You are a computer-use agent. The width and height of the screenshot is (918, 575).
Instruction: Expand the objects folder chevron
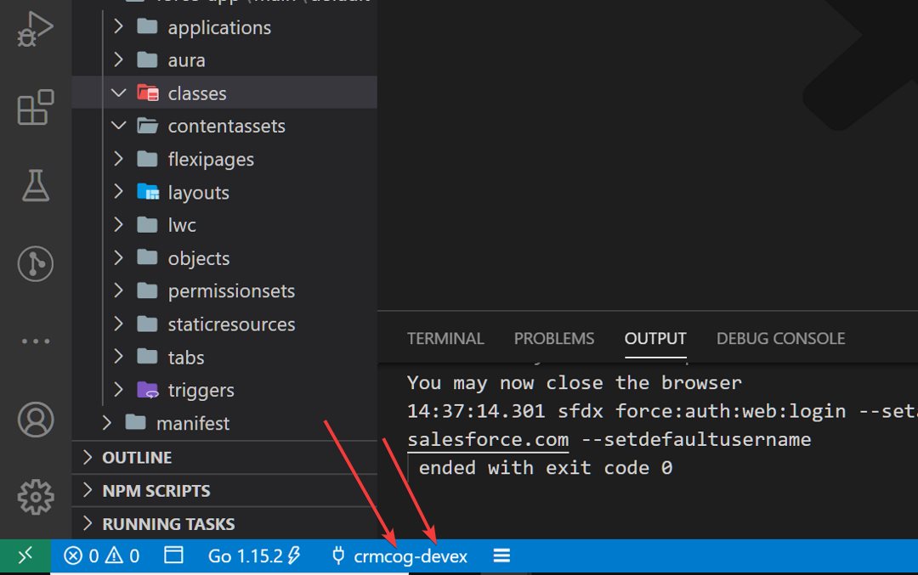click(x=118, y=258)
